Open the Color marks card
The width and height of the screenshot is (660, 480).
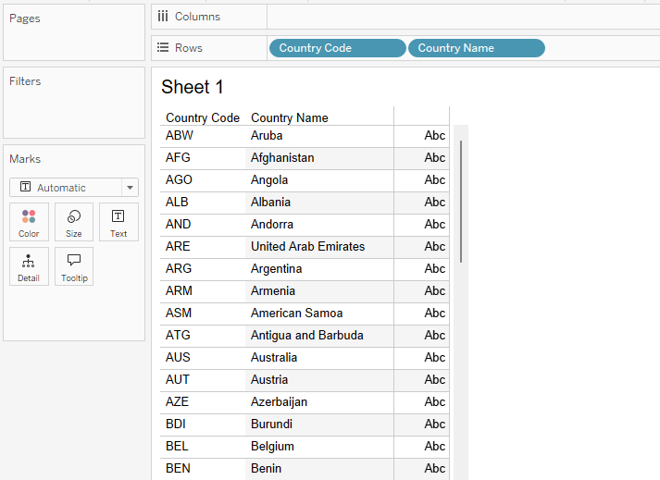click(29, 222)
